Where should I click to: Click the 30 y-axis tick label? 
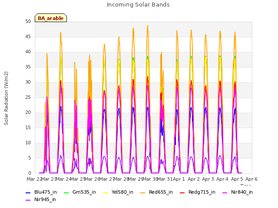point(28,82)
